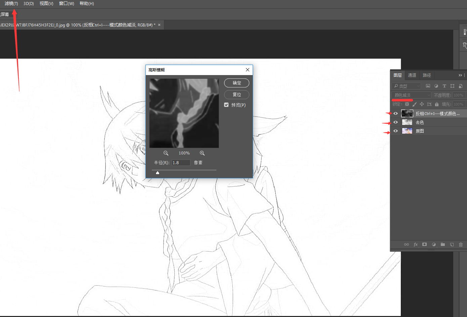
Task: Hide the 原图 layer eye
Action: (395, 131)
